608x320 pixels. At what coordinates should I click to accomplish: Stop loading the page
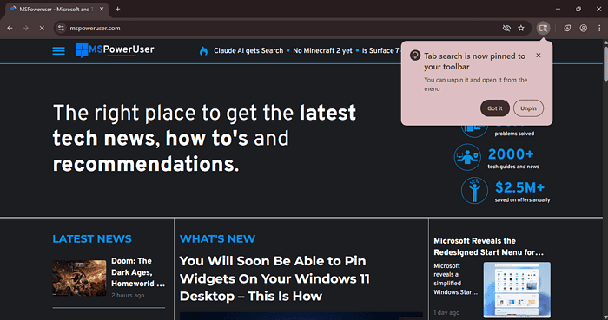[42, 29]
